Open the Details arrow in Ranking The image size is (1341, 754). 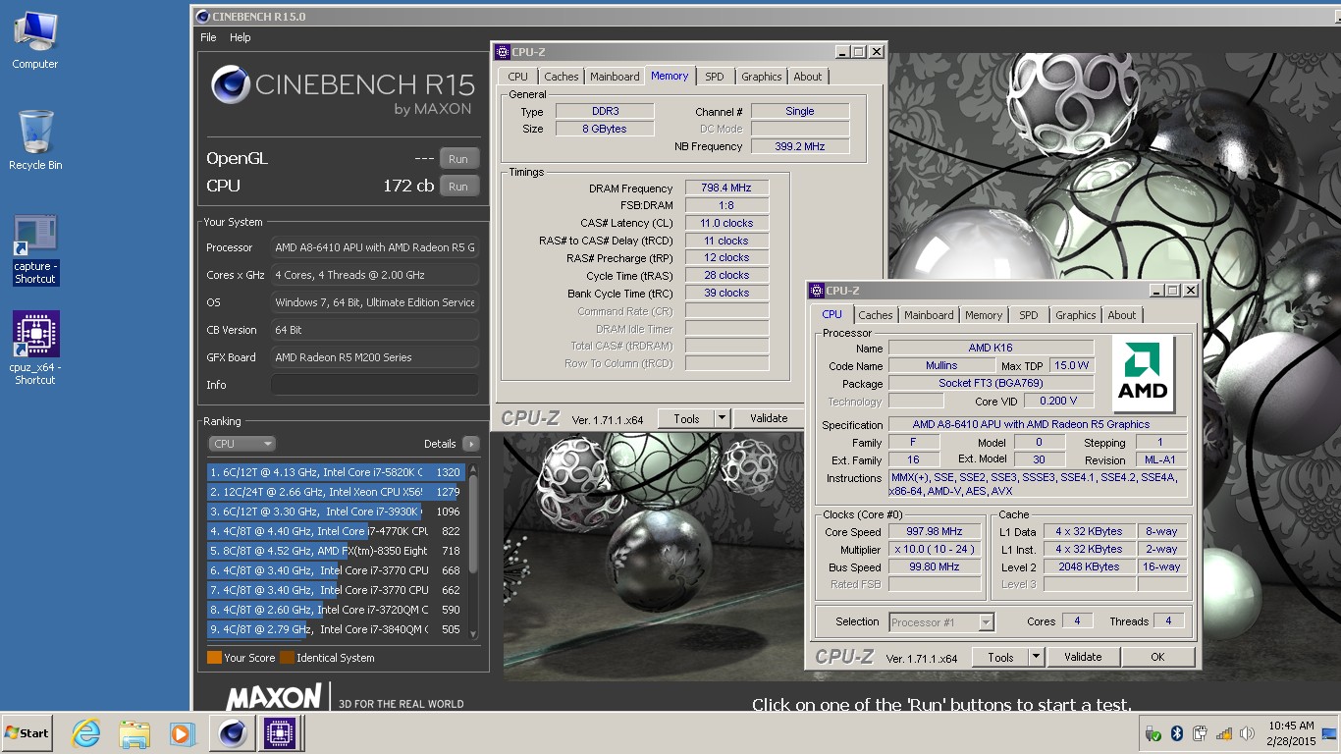470,444
